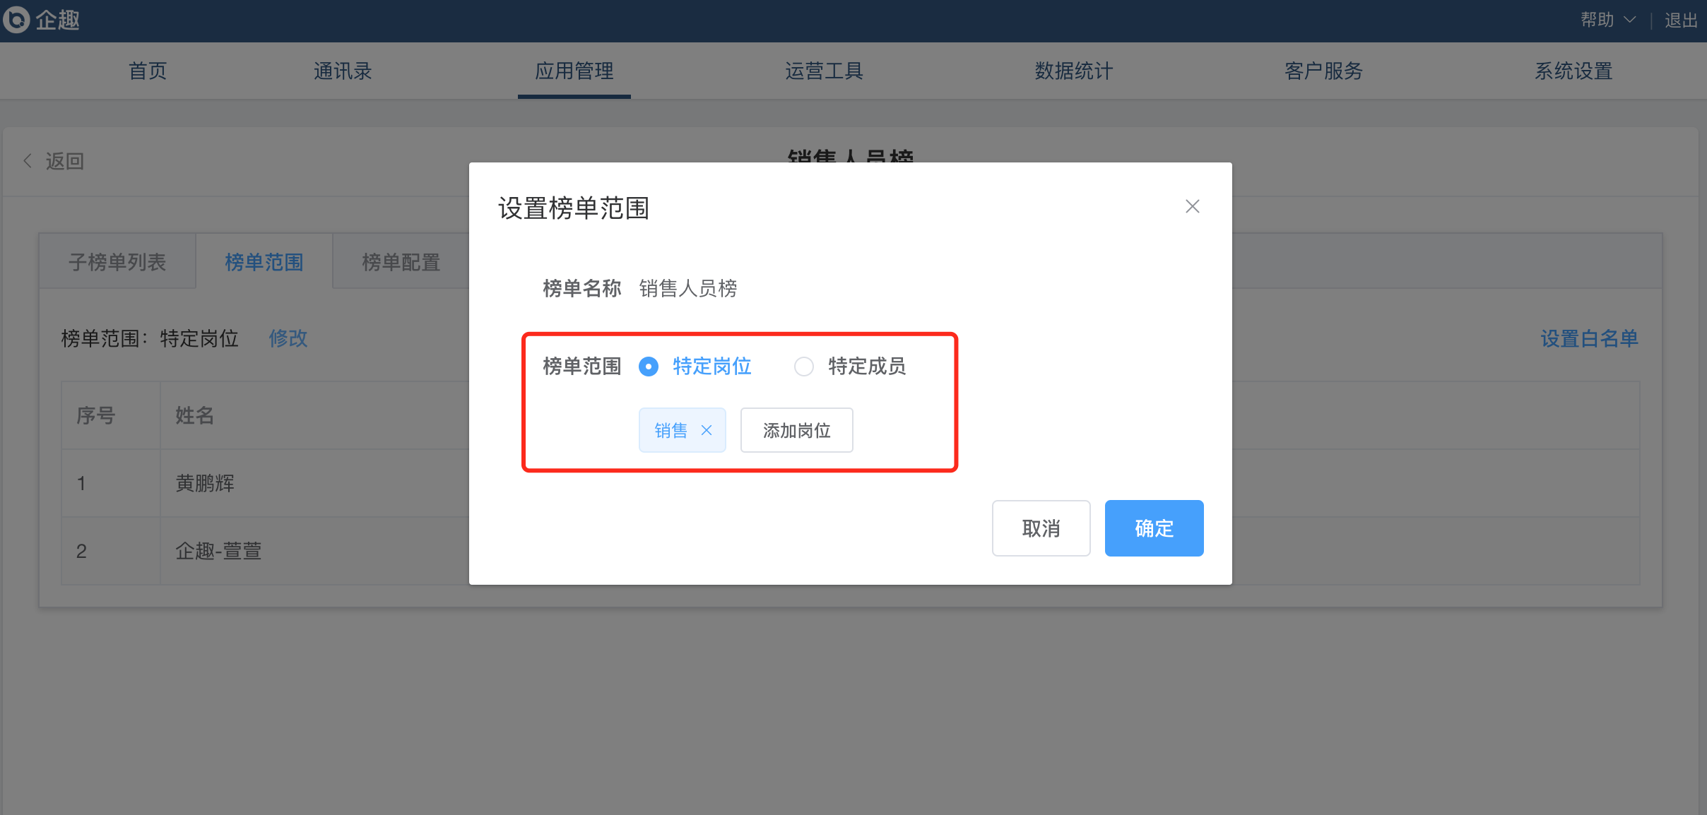
Task: Switch to the 子榜单列表 tab
Action: pyautogui.click(x=117, y=262)
